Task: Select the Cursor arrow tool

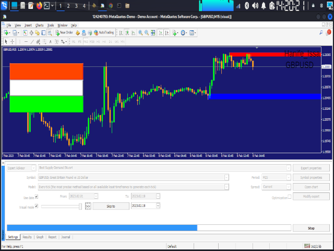Action: [x=6, y=41]
